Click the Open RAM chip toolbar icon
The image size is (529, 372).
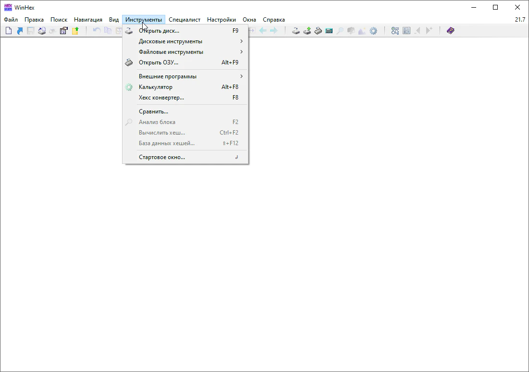[318, 31]
